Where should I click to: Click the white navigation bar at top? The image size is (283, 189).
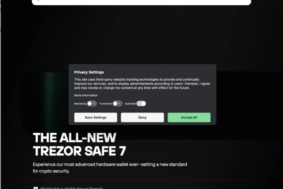pos(141,2)
